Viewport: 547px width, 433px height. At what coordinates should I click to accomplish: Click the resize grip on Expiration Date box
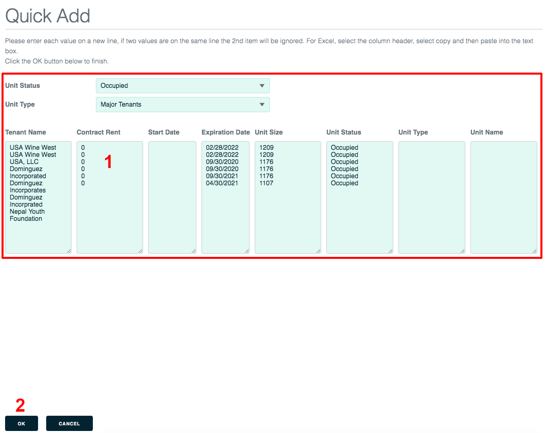[247, 251]
